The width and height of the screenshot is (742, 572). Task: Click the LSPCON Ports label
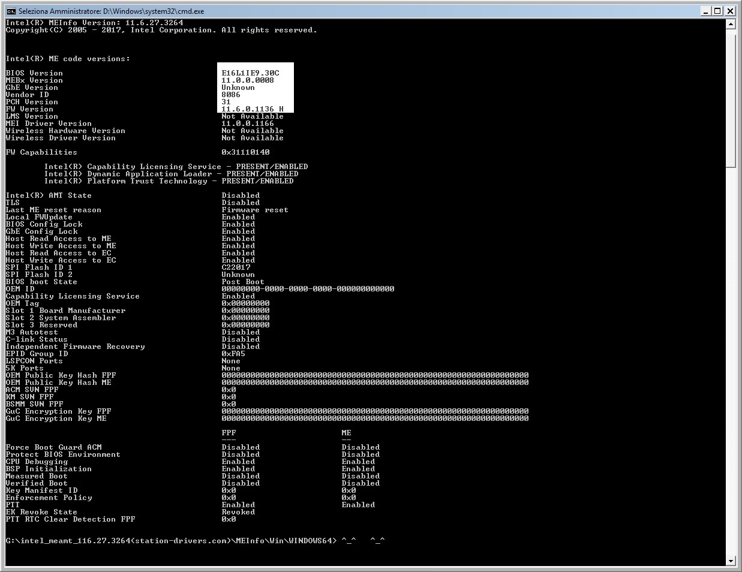tap(34, 361)
